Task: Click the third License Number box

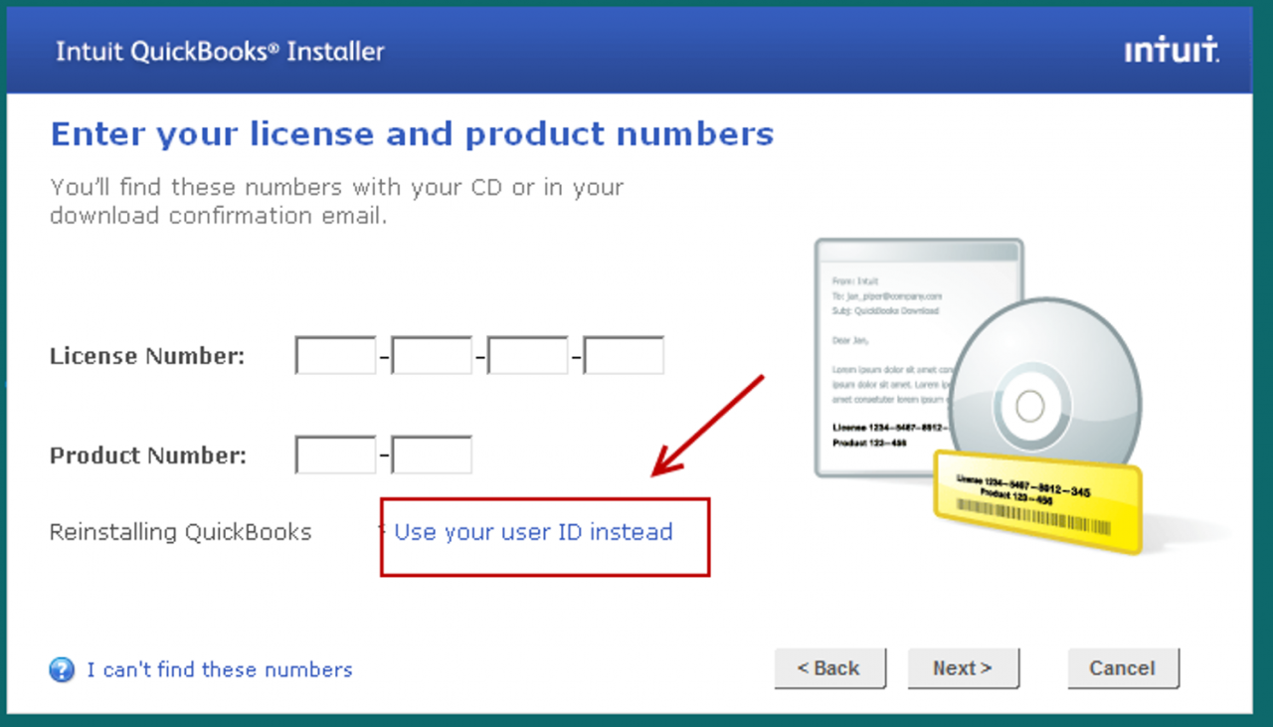Action: pos(528,356)
